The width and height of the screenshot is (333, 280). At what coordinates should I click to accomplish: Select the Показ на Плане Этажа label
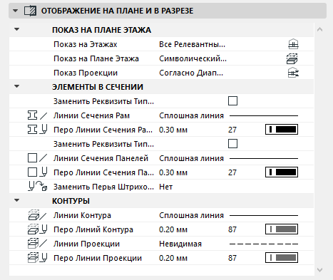point(96,58)
